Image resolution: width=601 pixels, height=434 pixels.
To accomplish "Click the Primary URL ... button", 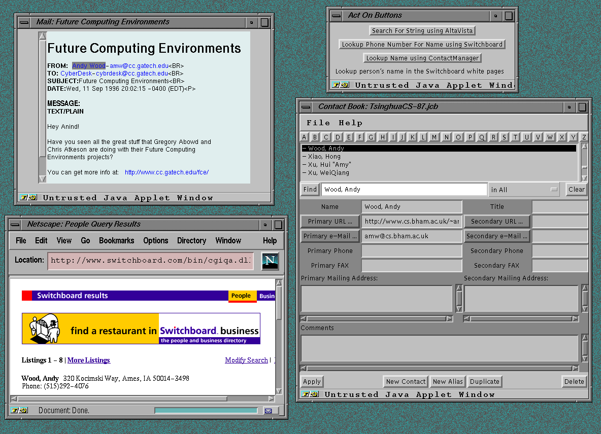I will [330, 222].
